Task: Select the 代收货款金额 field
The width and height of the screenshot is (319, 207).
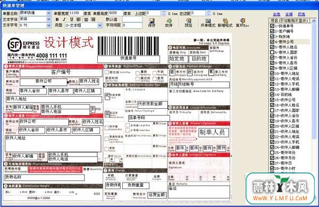Action: pos(153,105)
